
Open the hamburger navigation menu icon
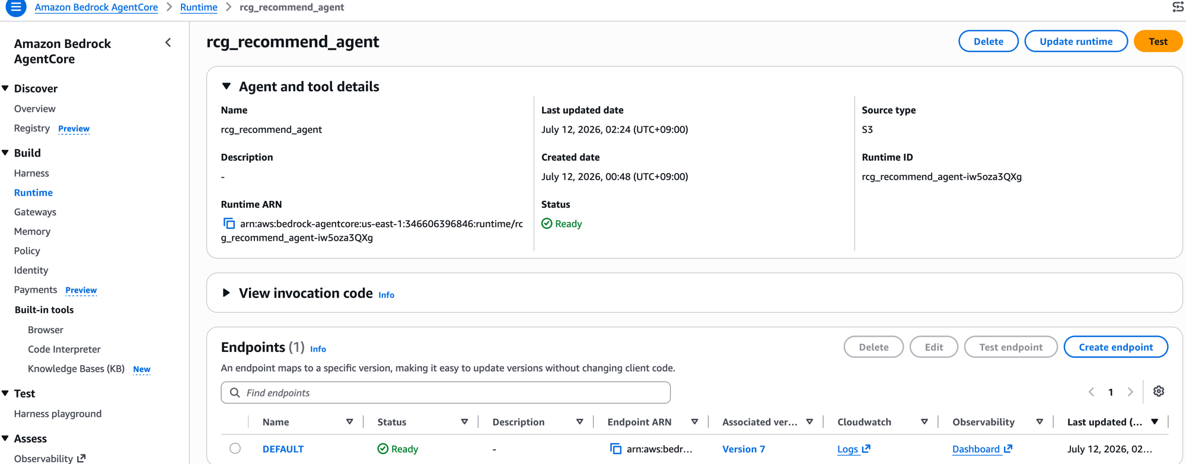[16, 8]
